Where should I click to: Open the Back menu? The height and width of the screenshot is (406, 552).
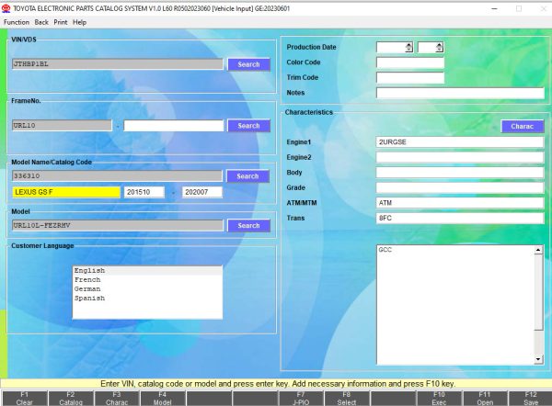(41, 22)
